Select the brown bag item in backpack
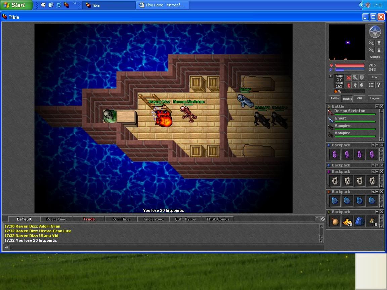 [x=335, y=221]
